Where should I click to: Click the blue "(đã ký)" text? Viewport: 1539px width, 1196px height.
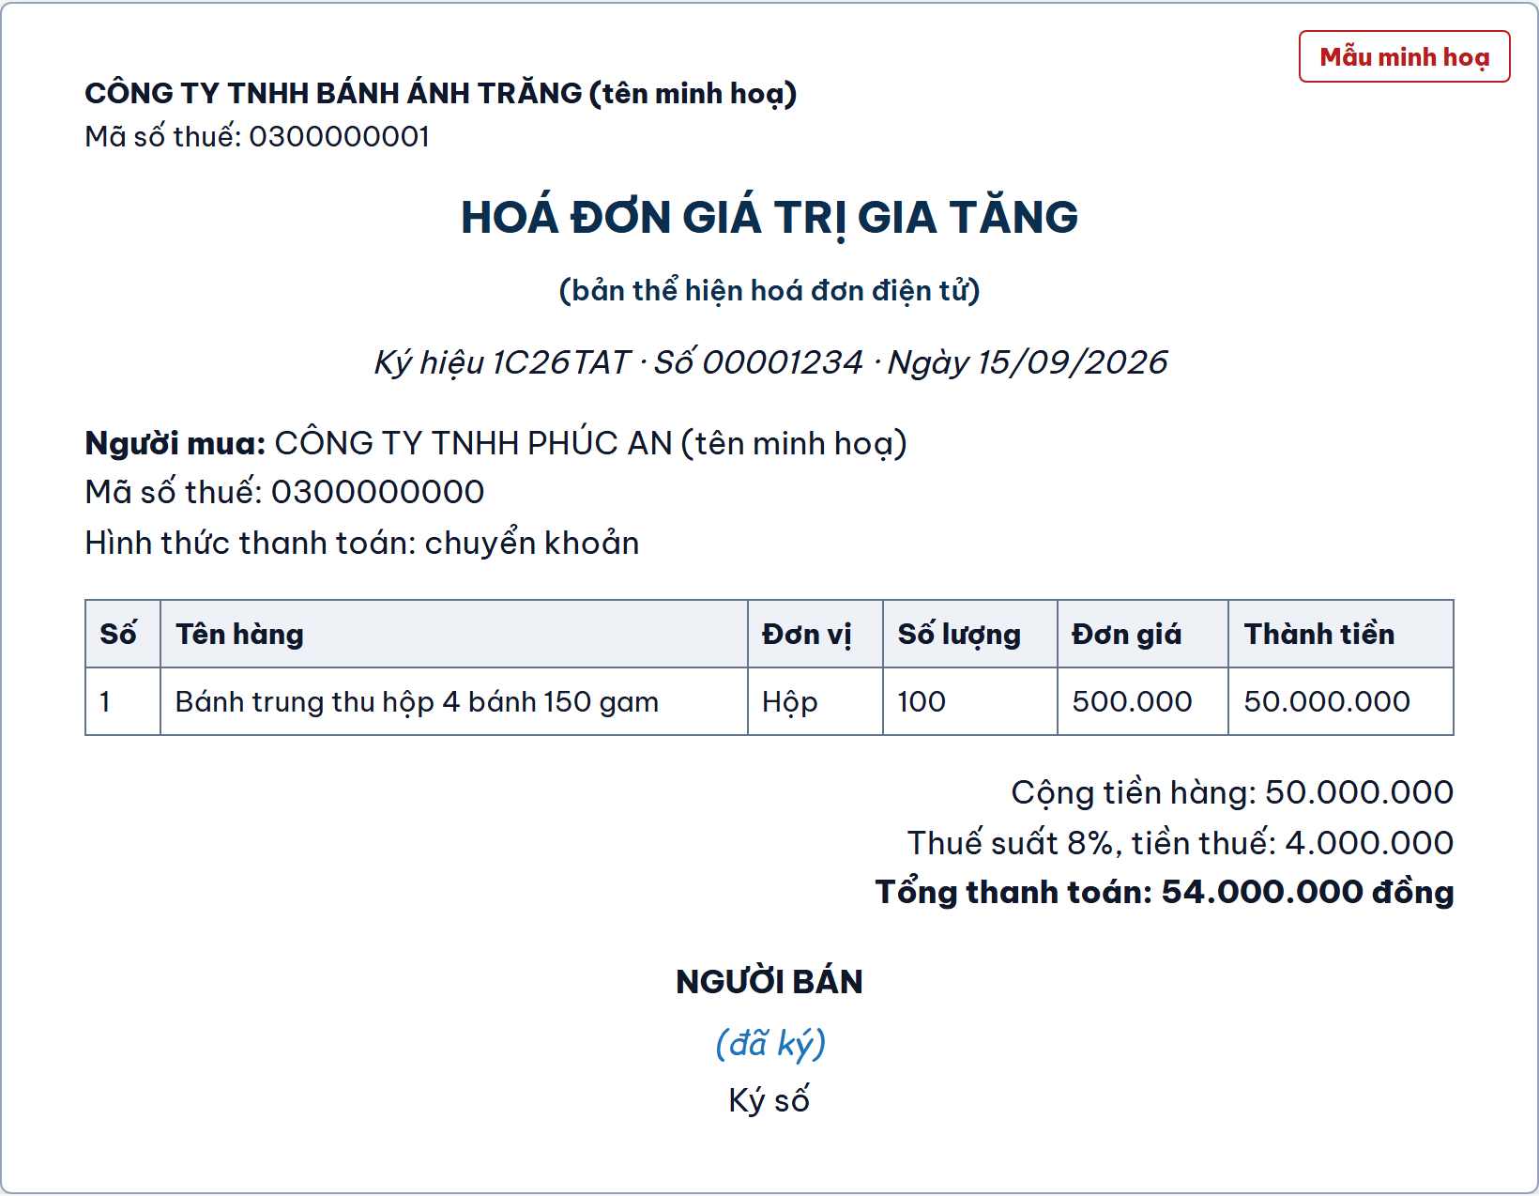click(x=769, y=1044)
